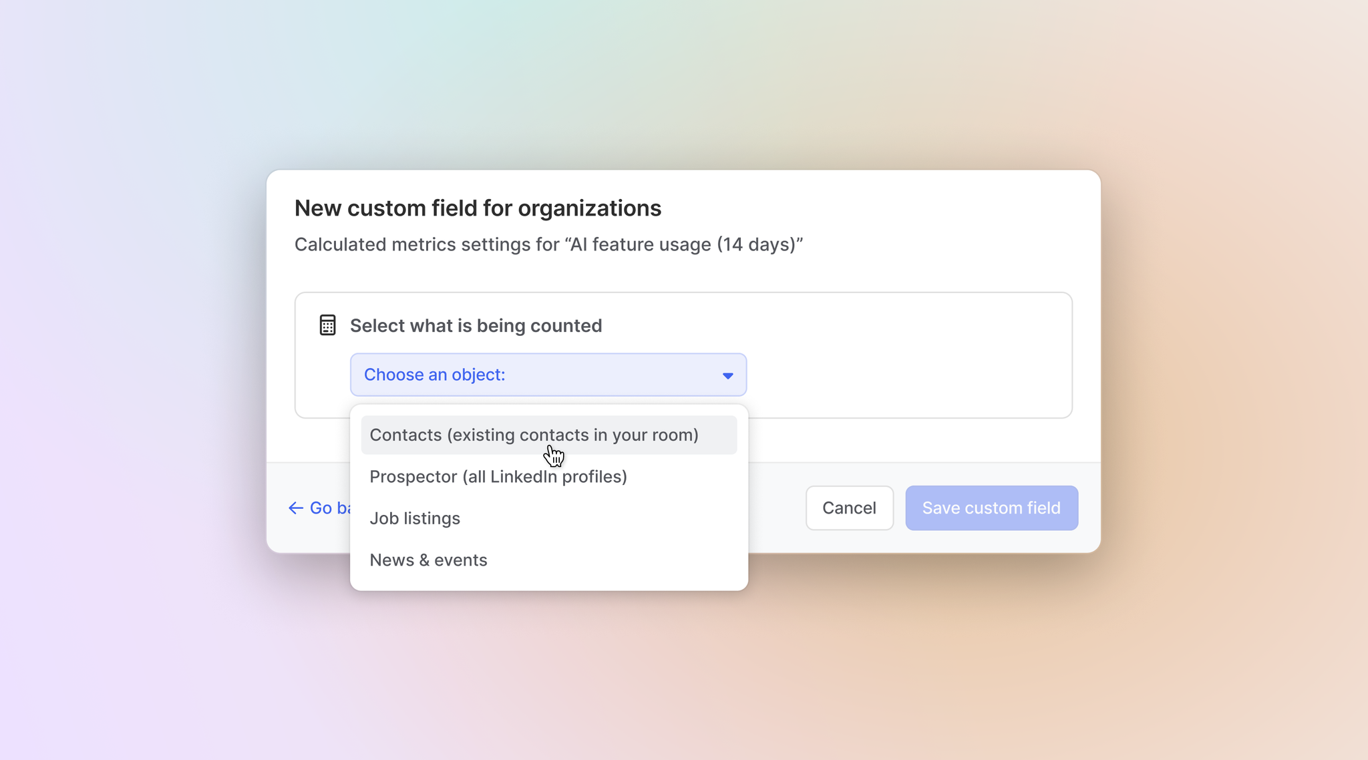Open the 'Choose an object' dropdown
Viewport: 1368px width, 760px height.
click(x=548, y=375)
